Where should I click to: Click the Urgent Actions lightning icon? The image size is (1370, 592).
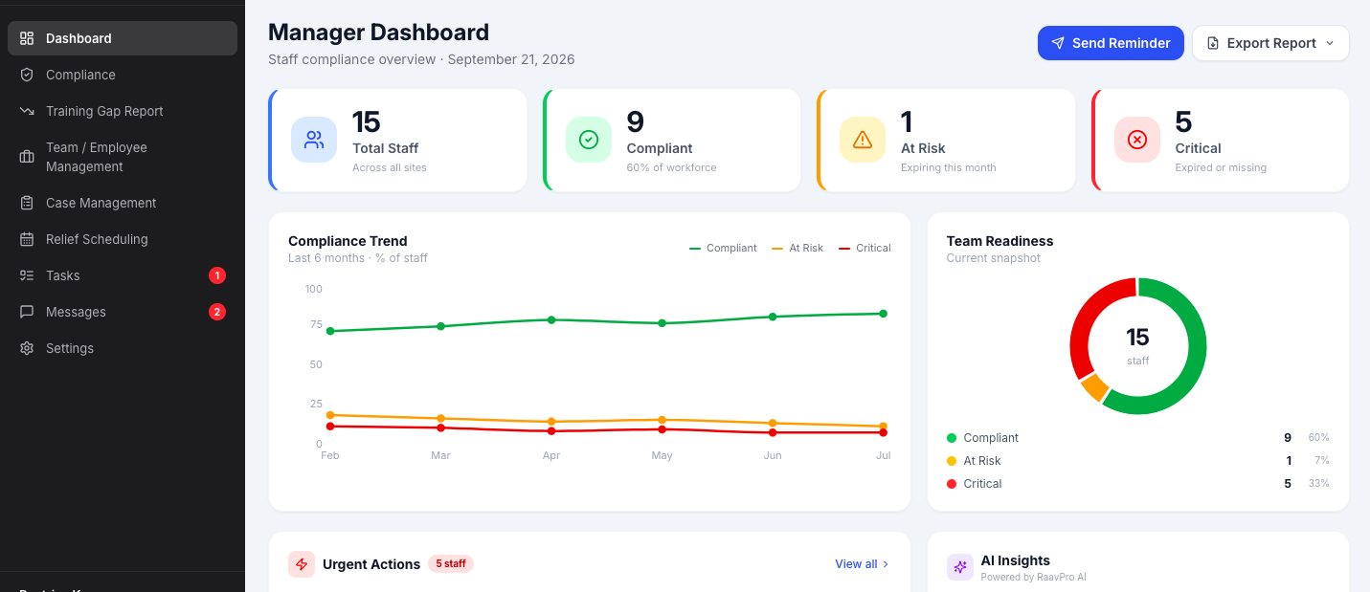tap(302, 564)
